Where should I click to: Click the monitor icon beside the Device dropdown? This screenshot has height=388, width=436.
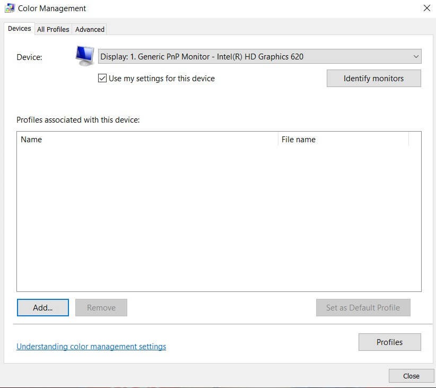[x=84, y=55]
